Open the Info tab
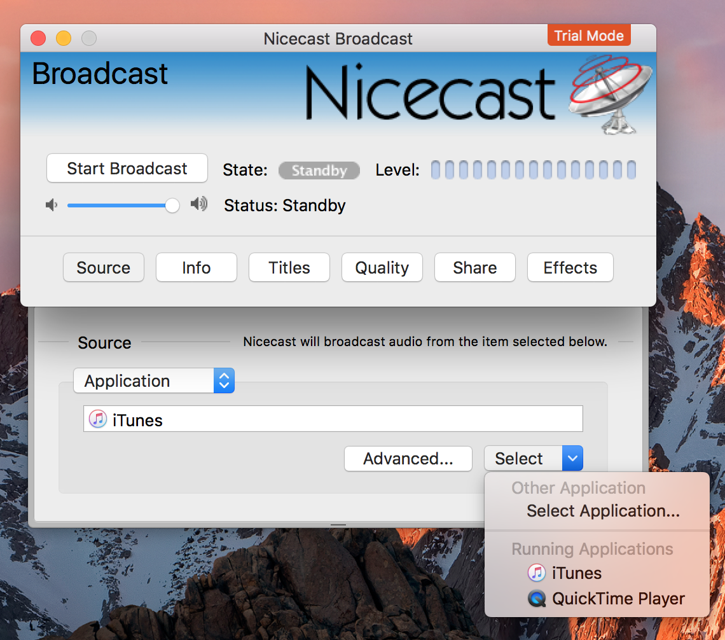This screenshot has height=640, width=725. (x=197, y=267)
